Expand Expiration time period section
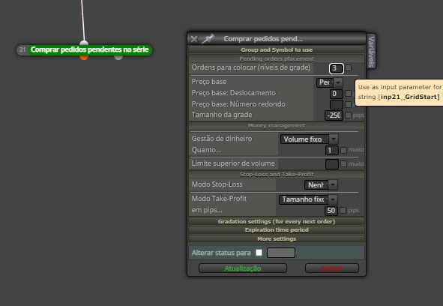 [277, 230]
